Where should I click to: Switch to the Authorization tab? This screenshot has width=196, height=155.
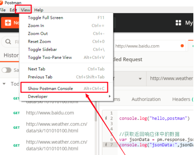point(146,99)
